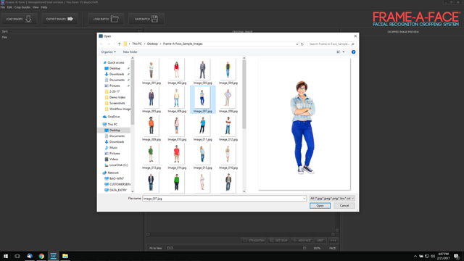Go up one folder level arrow
This screenshot has height=261, width=464.
tap(119, 43)
